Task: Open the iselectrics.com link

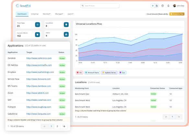Action: [x=39, y=58]
